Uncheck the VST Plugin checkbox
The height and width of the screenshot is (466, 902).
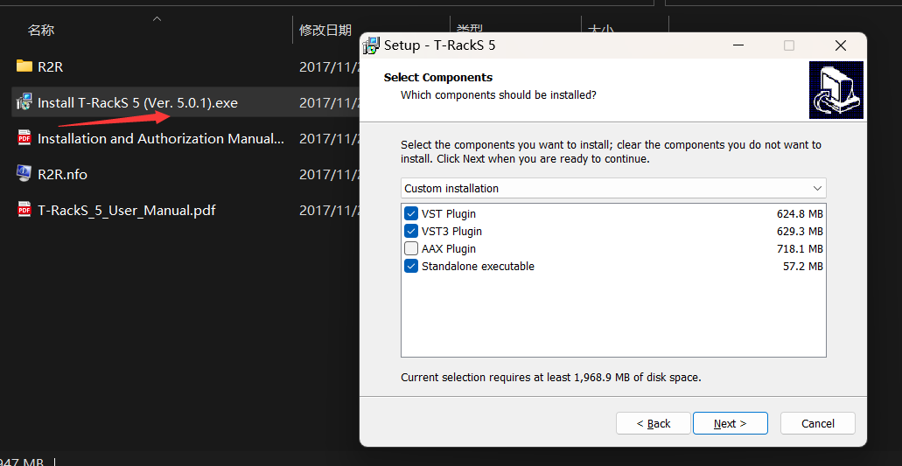411,214
